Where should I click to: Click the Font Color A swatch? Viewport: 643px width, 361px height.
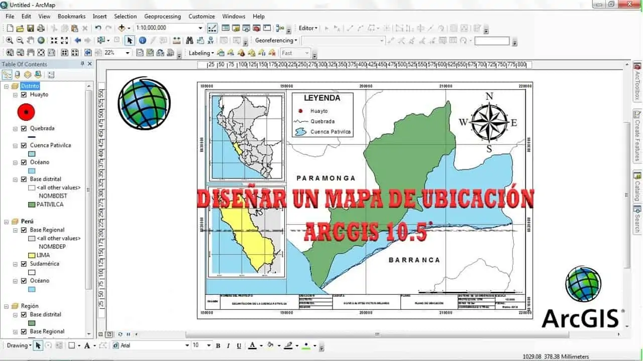252,345
